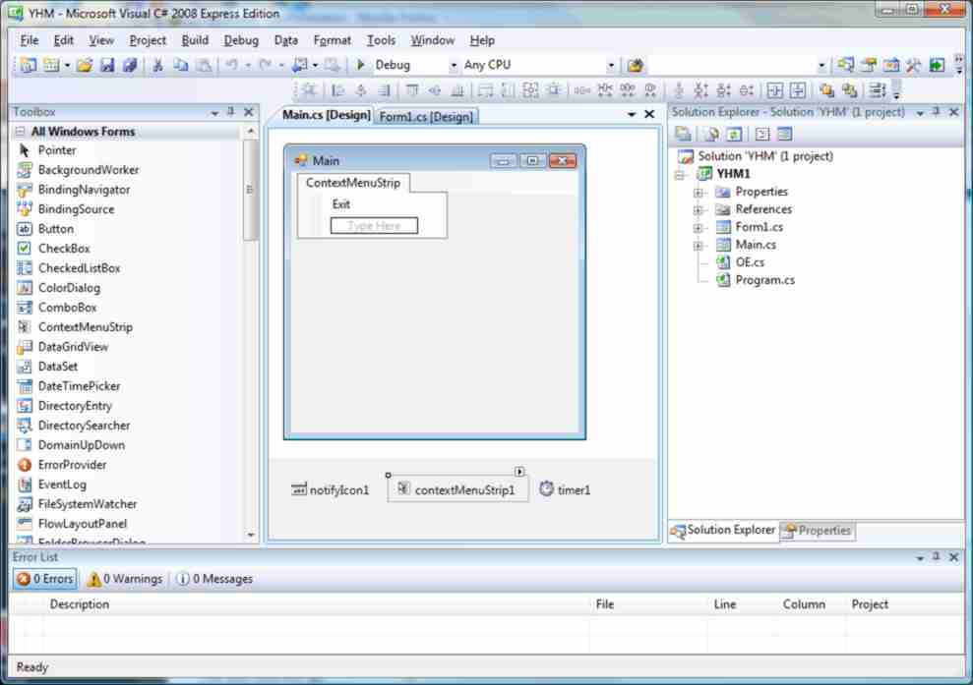Viewport: 973px width, 685px height.
Task: Open the Tools menu
Action: (381, 40)
